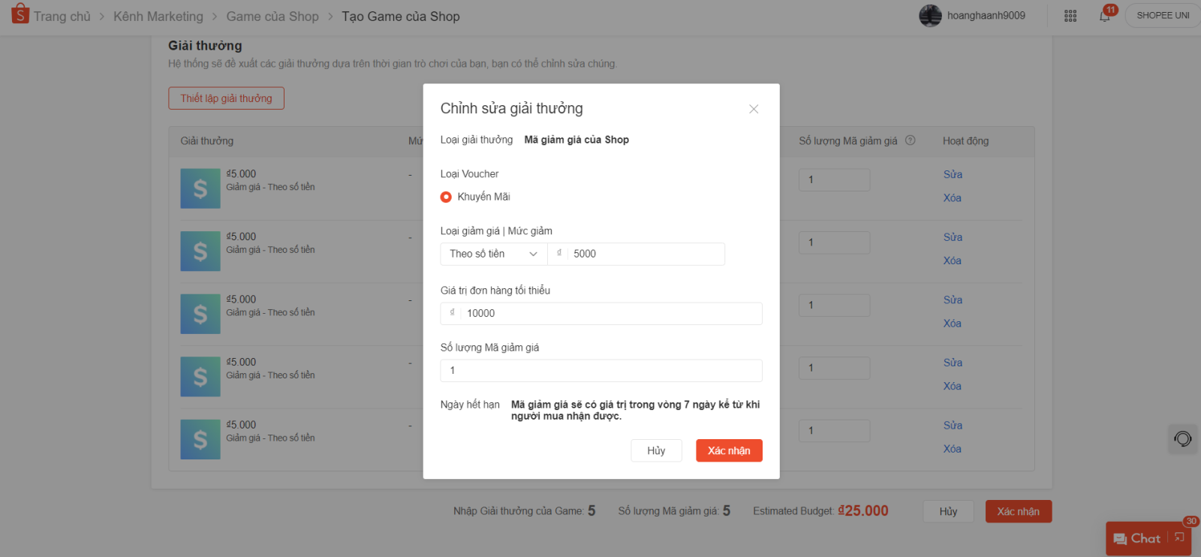
Task: Open the notifications bell icon
Action: coord(1104,16)
